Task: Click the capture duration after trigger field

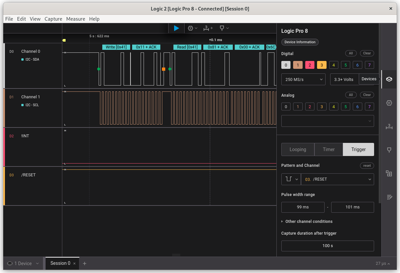Action: 328,246
